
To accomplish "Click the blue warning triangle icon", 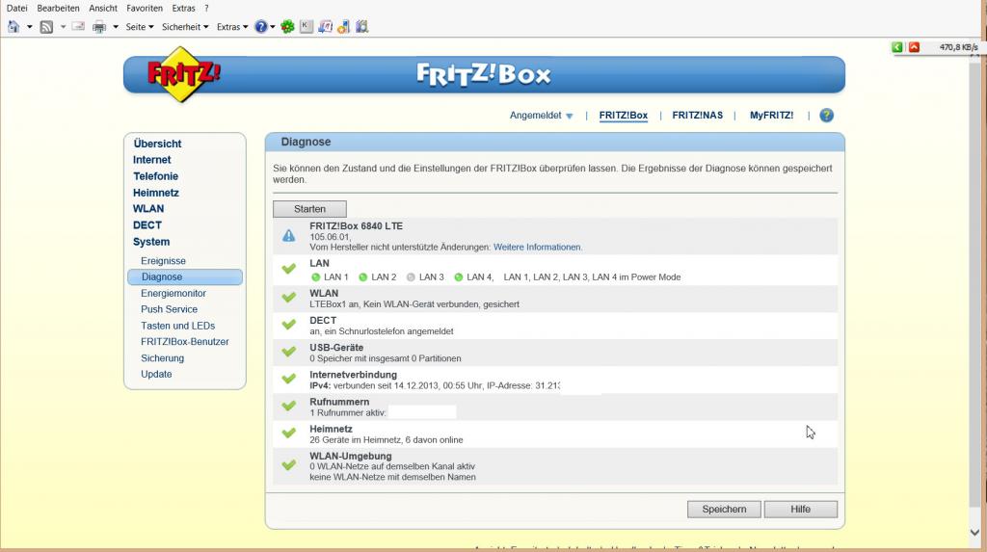I will tap(288, 236).
